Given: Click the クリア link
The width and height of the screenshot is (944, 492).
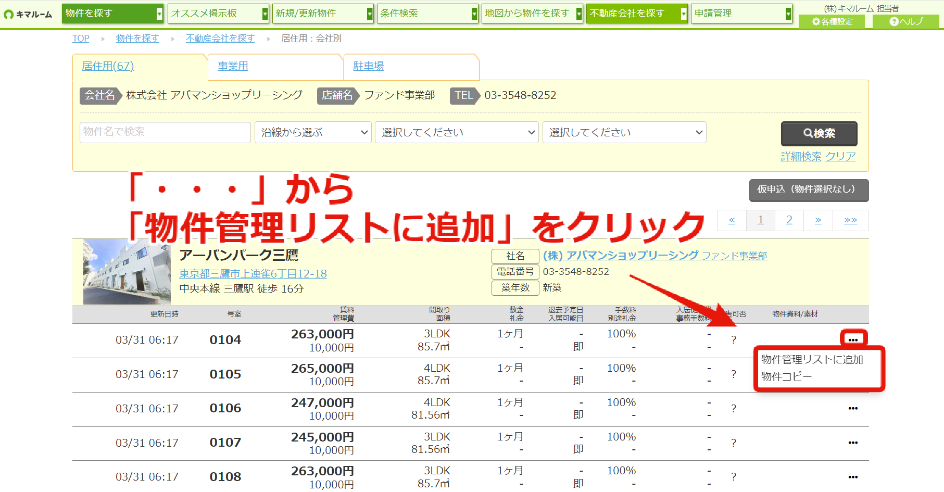Looking at the screenshot, I should click(840, 156).
